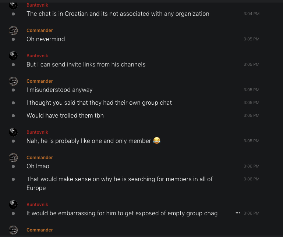The width and height of the screenshot is (283, 237).
Task: Click the gray dot beside 'I thought you said'
Action: point(13,103)
